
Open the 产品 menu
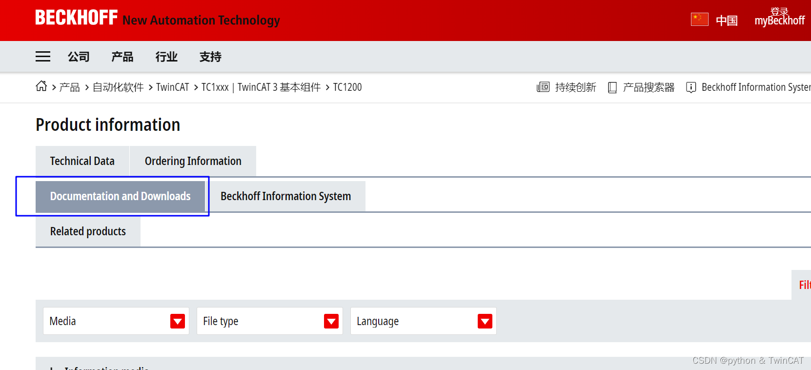(122, 57)
